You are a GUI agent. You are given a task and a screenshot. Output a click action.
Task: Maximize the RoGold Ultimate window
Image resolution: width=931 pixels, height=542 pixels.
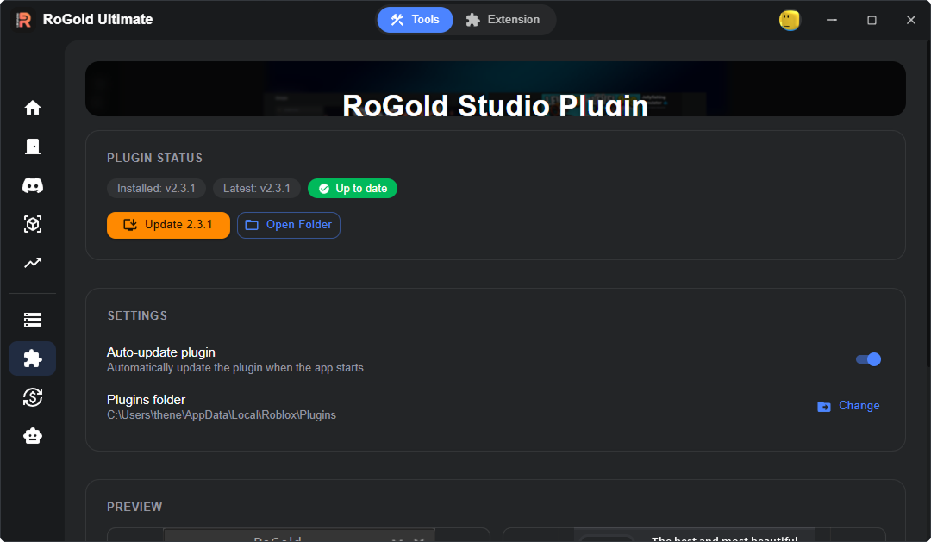click(872, 20)
